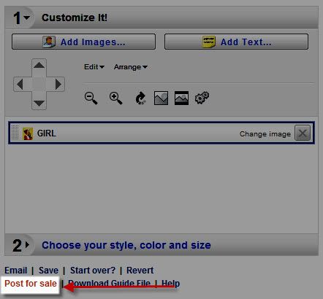Remove the GIRL layer with X button
Image resolution: width=323 pixels, height=299 pixels.
pyautogui.click(x=303, y=133)
